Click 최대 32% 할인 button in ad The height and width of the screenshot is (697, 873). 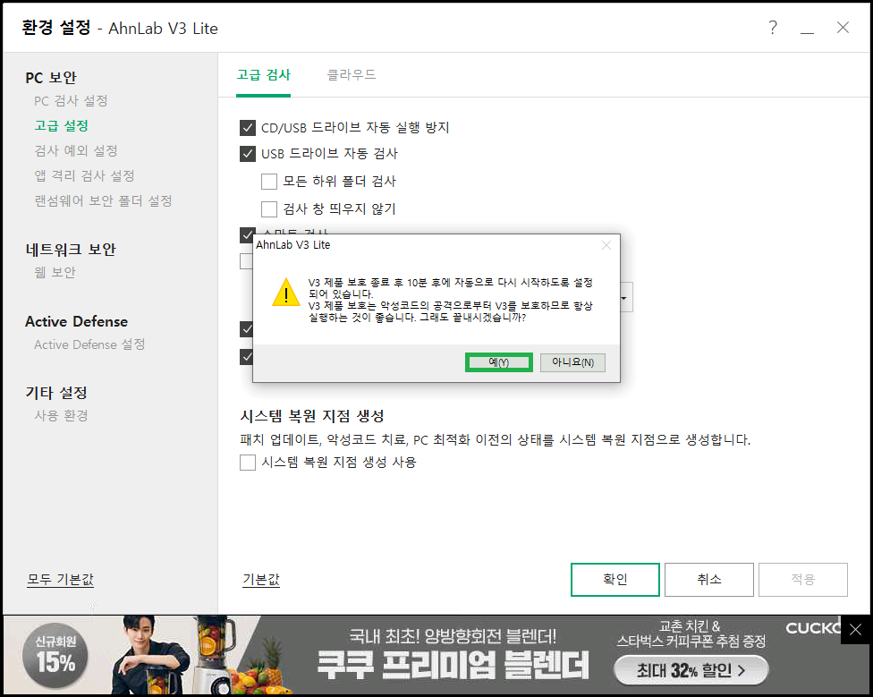(x=691, y=670)
